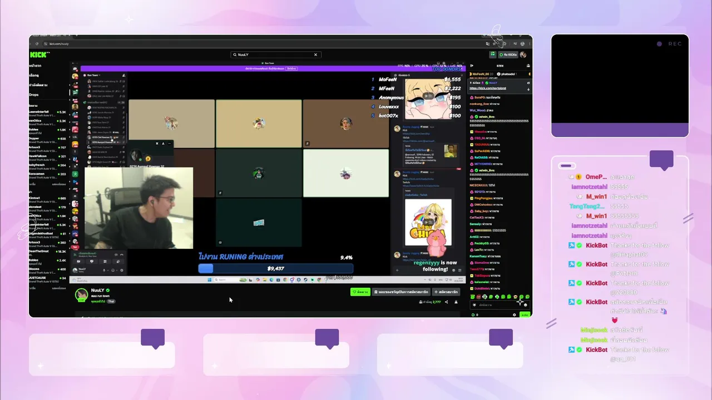
Task: Open Glooms' channel in the sidebar
Action: [48, 270]
